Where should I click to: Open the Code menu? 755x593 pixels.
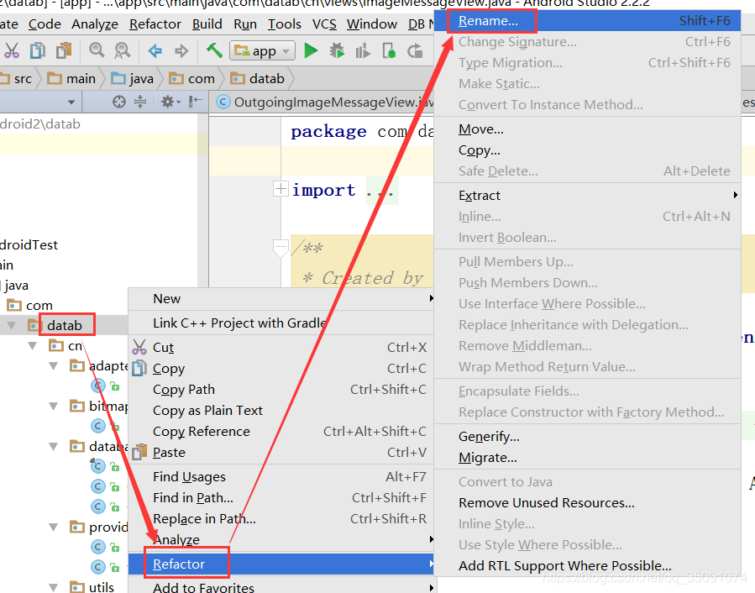pos(45,24)
